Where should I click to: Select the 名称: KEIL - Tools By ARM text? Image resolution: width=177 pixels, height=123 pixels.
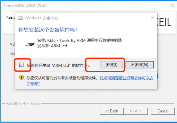click(61, 40)
